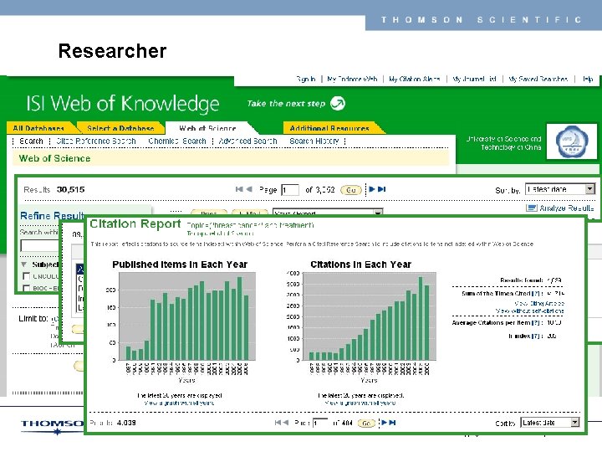The width and height of the screenshot is (602, 452).
Task: Citation Report: previous page arrow
Action: tap(286, 423)
